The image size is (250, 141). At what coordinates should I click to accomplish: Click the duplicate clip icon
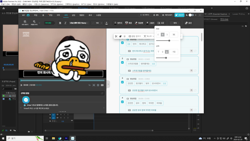coord(120,36)
